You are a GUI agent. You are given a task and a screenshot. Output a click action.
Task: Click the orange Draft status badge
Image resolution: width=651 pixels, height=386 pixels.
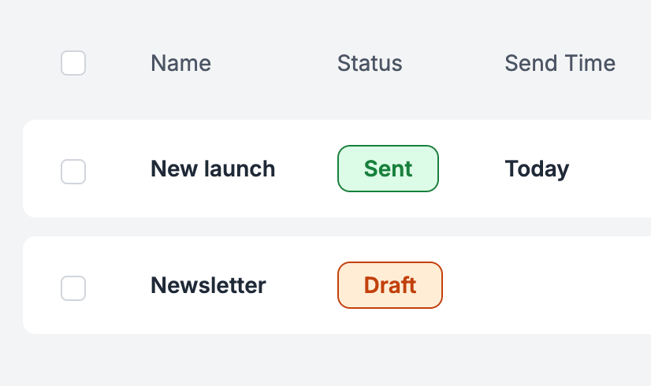click(390, 285)
